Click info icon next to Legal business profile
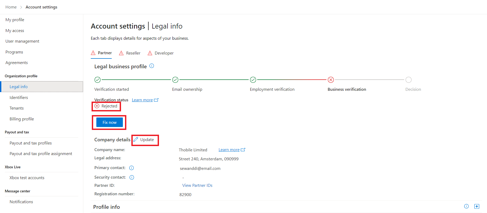Image resolution: width=487 pixels, height=213 pixels. click(x=152, y=66)
